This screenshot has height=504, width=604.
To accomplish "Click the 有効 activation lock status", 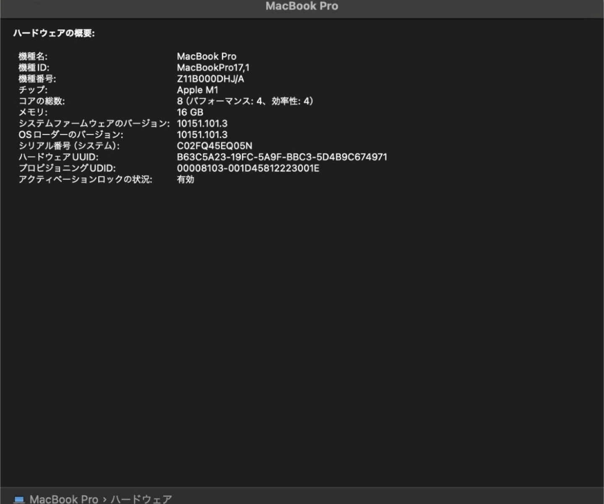I will (185, 179).
